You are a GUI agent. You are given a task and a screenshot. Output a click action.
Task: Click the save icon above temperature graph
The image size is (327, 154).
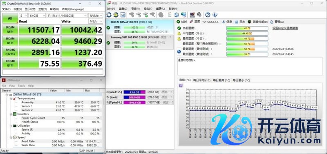(x=181, y=85)
